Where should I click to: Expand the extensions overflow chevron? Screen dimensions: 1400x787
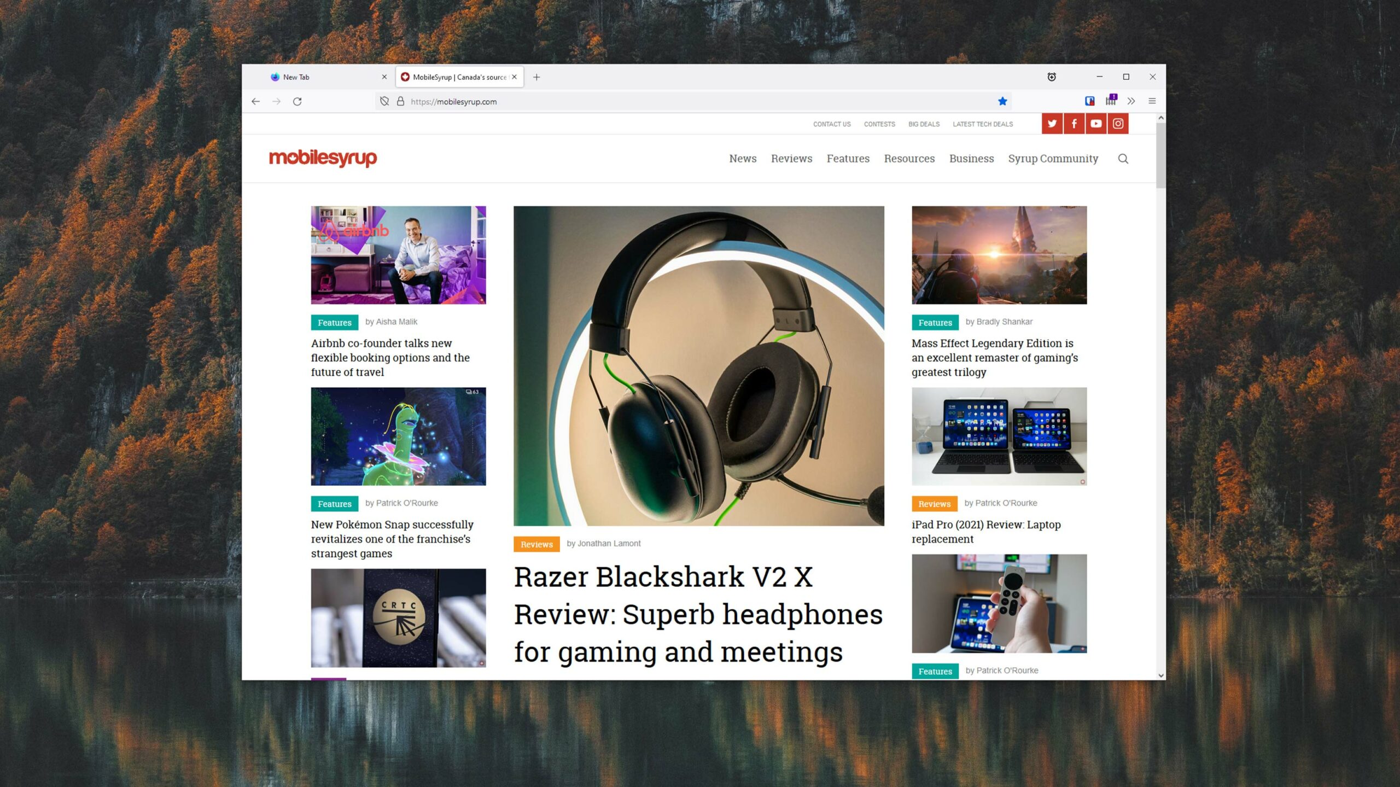(x=1131, y=101)
